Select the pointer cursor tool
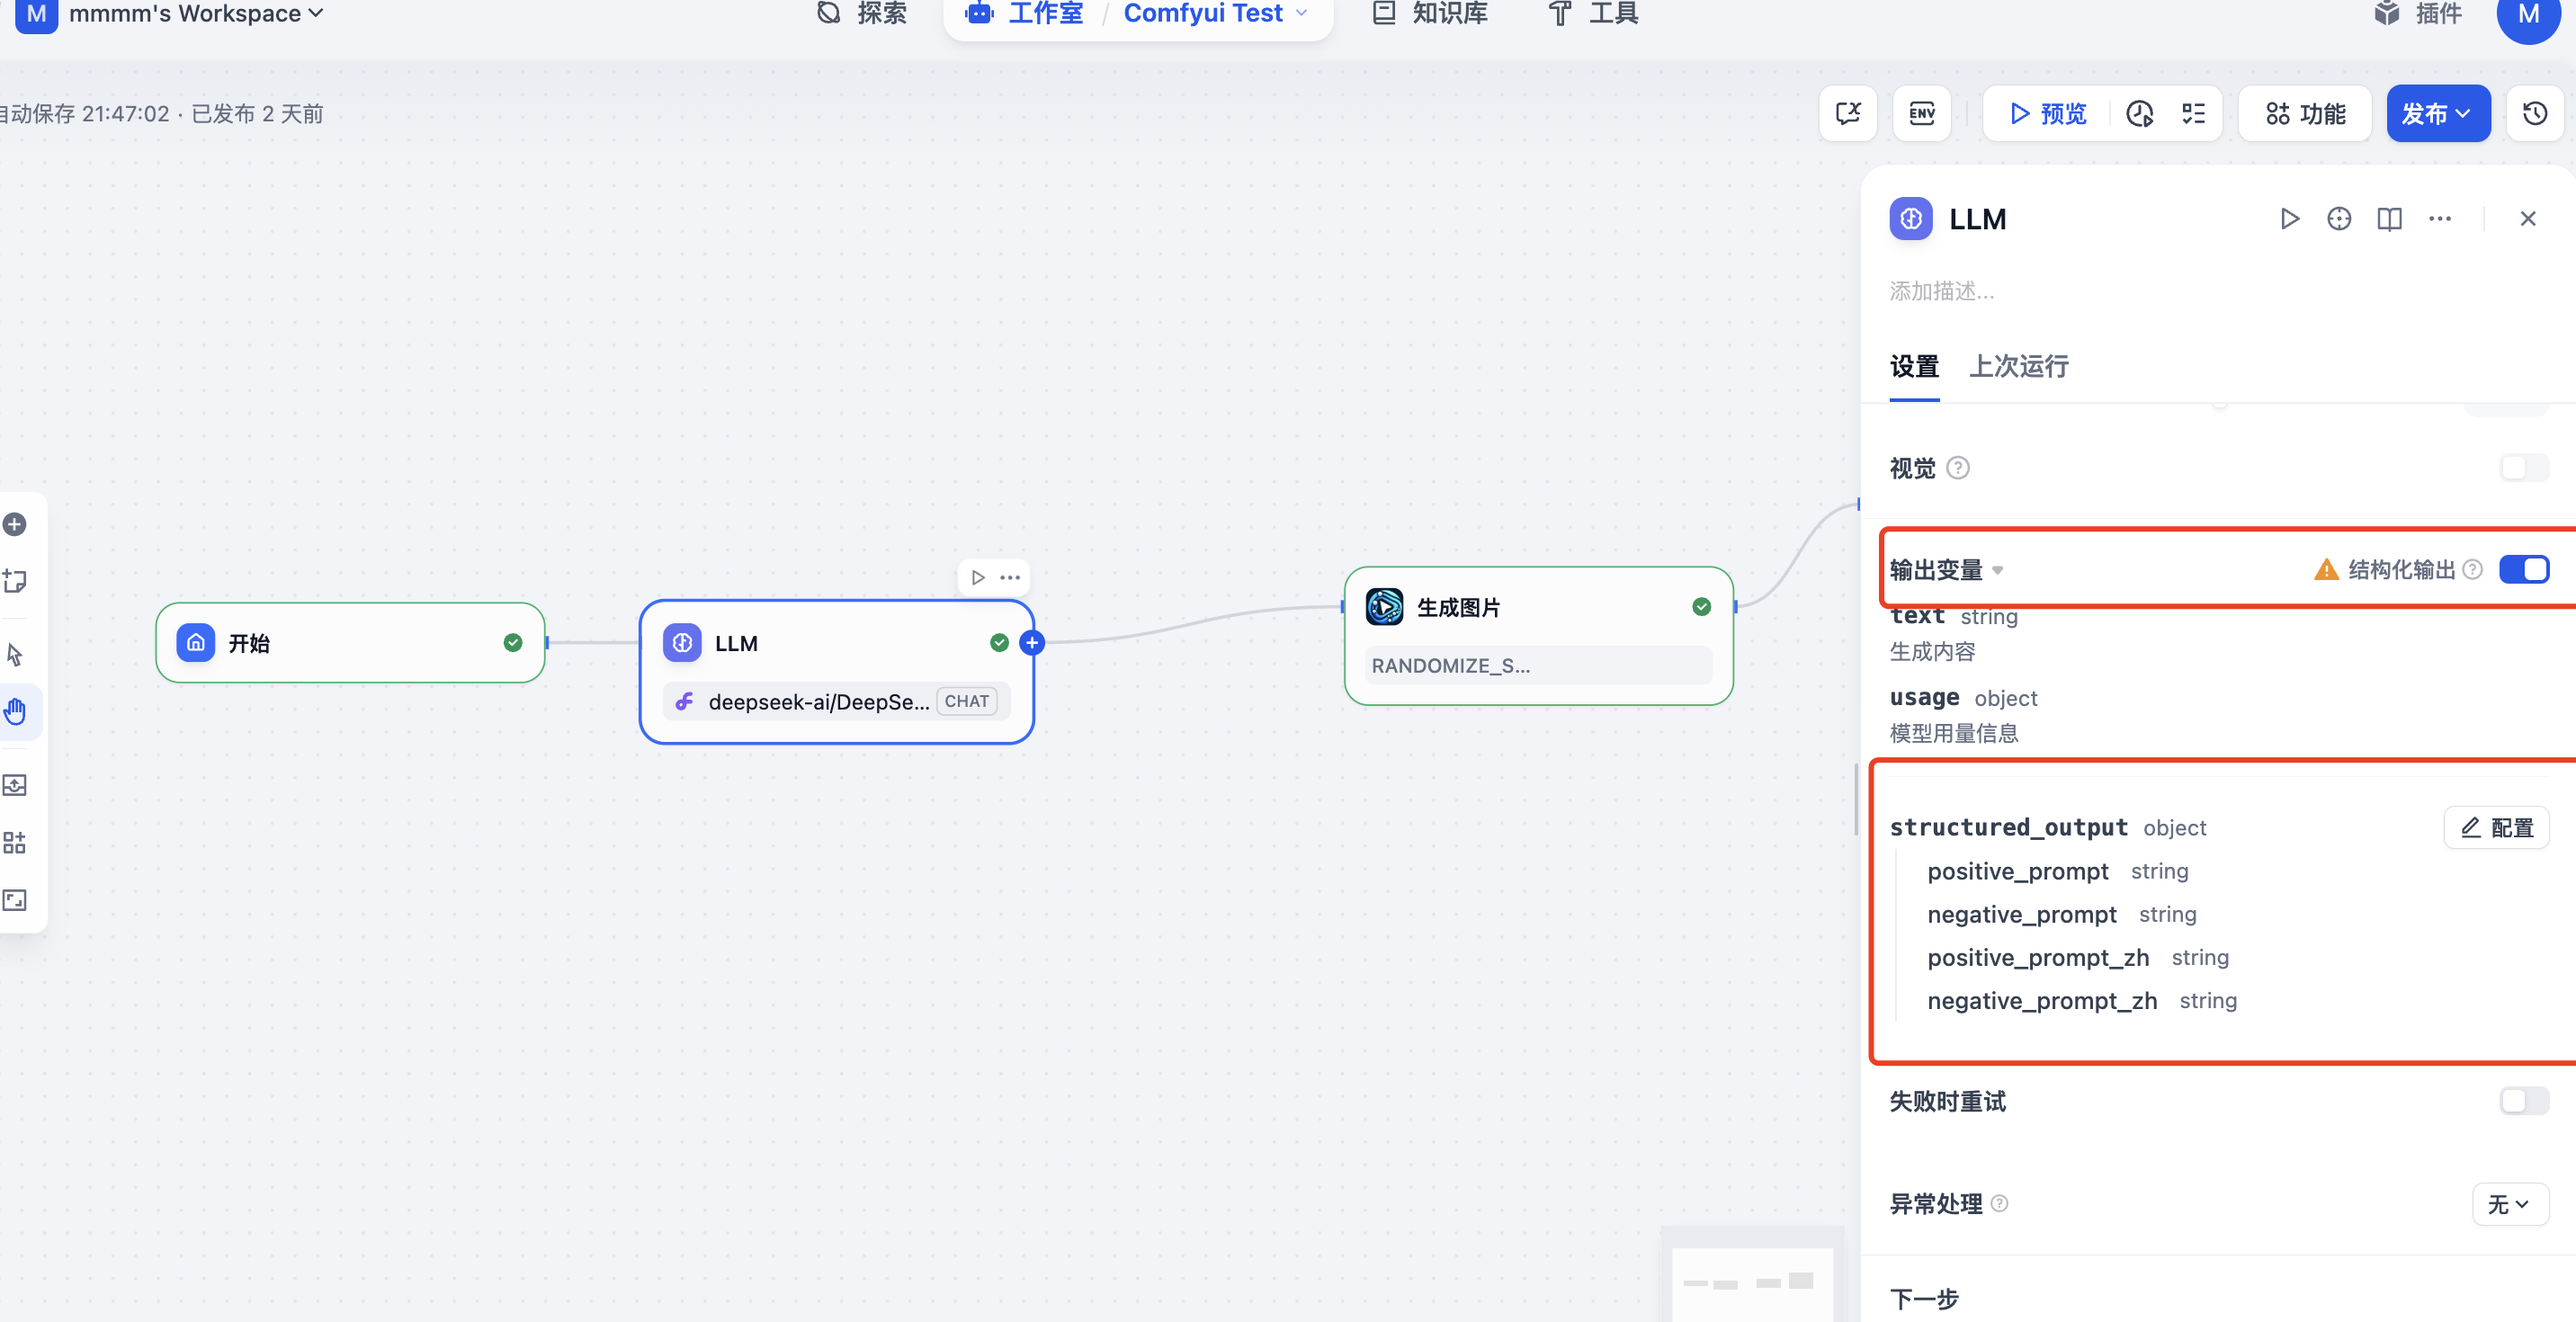 tap(15, 654)
